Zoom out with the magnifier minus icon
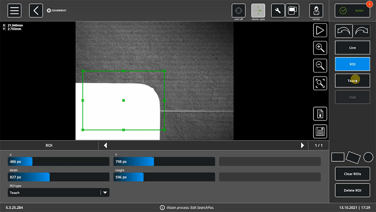 coord(320,65)
